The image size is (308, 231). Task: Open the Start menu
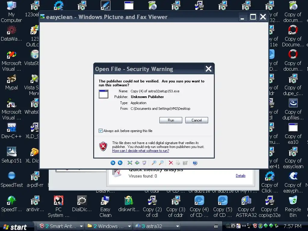click(x=16, y=227)
